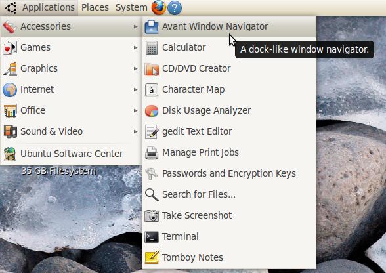Screen dimensions: 386x273
Task: Open Ubuntu Software Center entry text
Action: pos(72,154)
